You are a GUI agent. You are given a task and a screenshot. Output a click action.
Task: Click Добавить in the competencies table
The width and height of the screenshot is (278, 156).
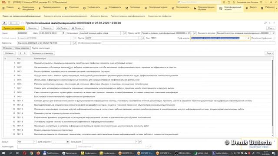click(x=9, y=53)
